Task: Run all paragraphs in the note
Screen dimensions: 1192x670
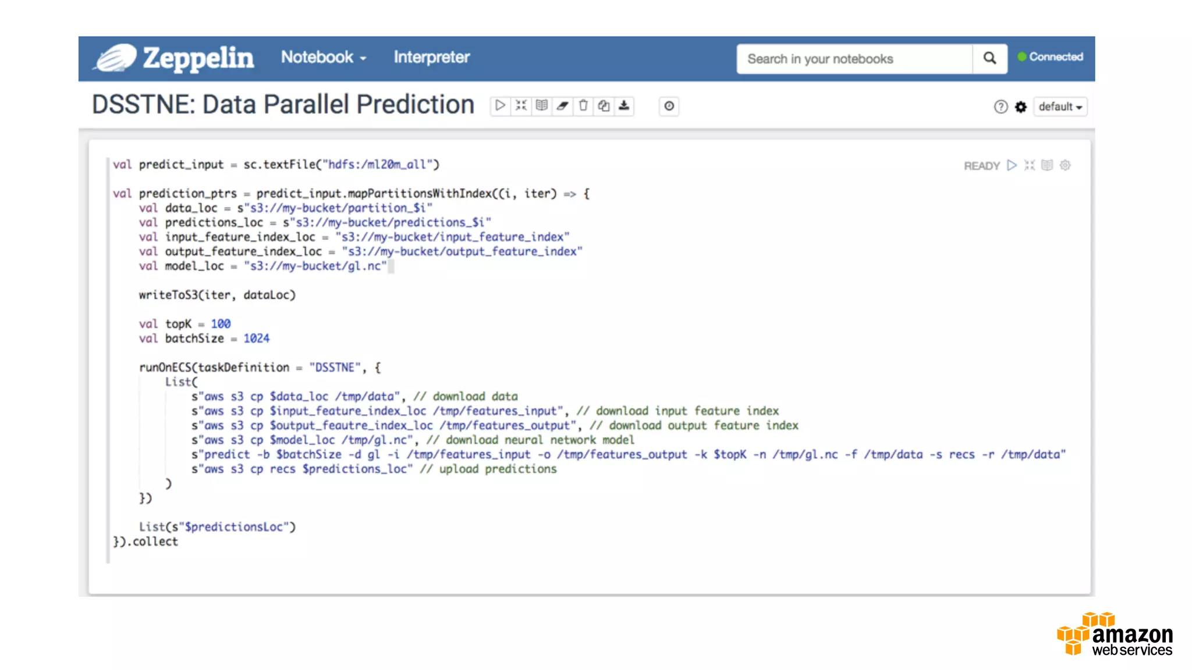Action: [500, 106]
